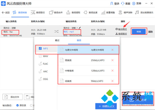Click the 返回 back arrow
The image size is (155, 110).
click(x=3, y=13)
